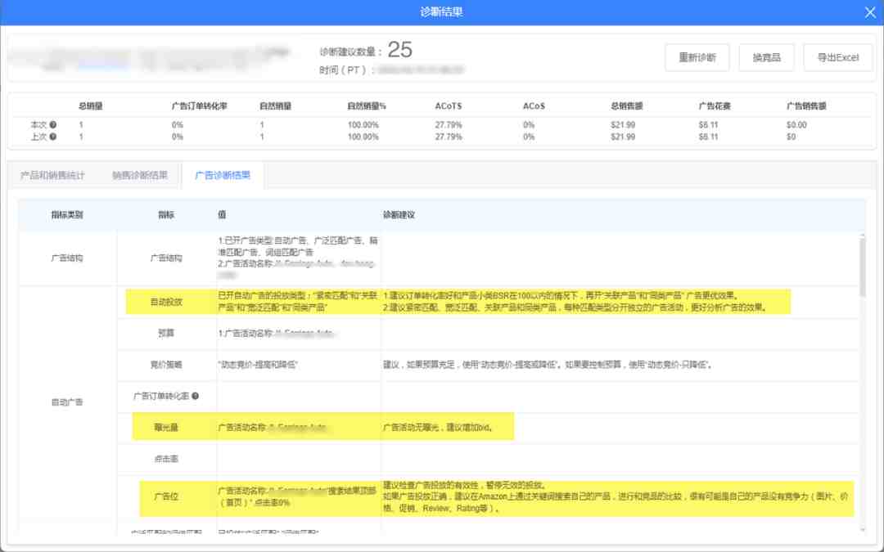Click the 曝光量 metric cell
884x552 pixels.
pos(166,428)
